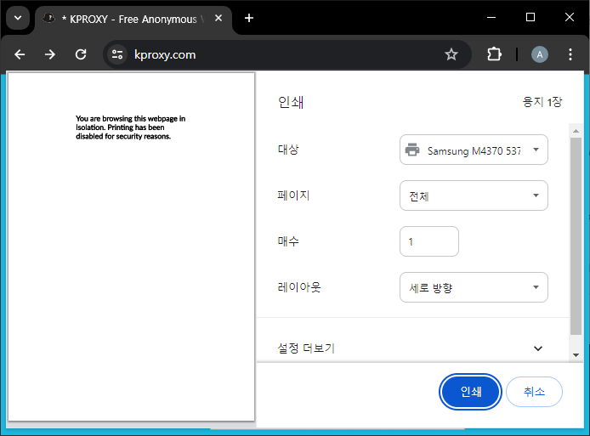Viewport: 590px width, 436px height.
Task: Click the 페이지 label
Action: (x=293, y=195)
